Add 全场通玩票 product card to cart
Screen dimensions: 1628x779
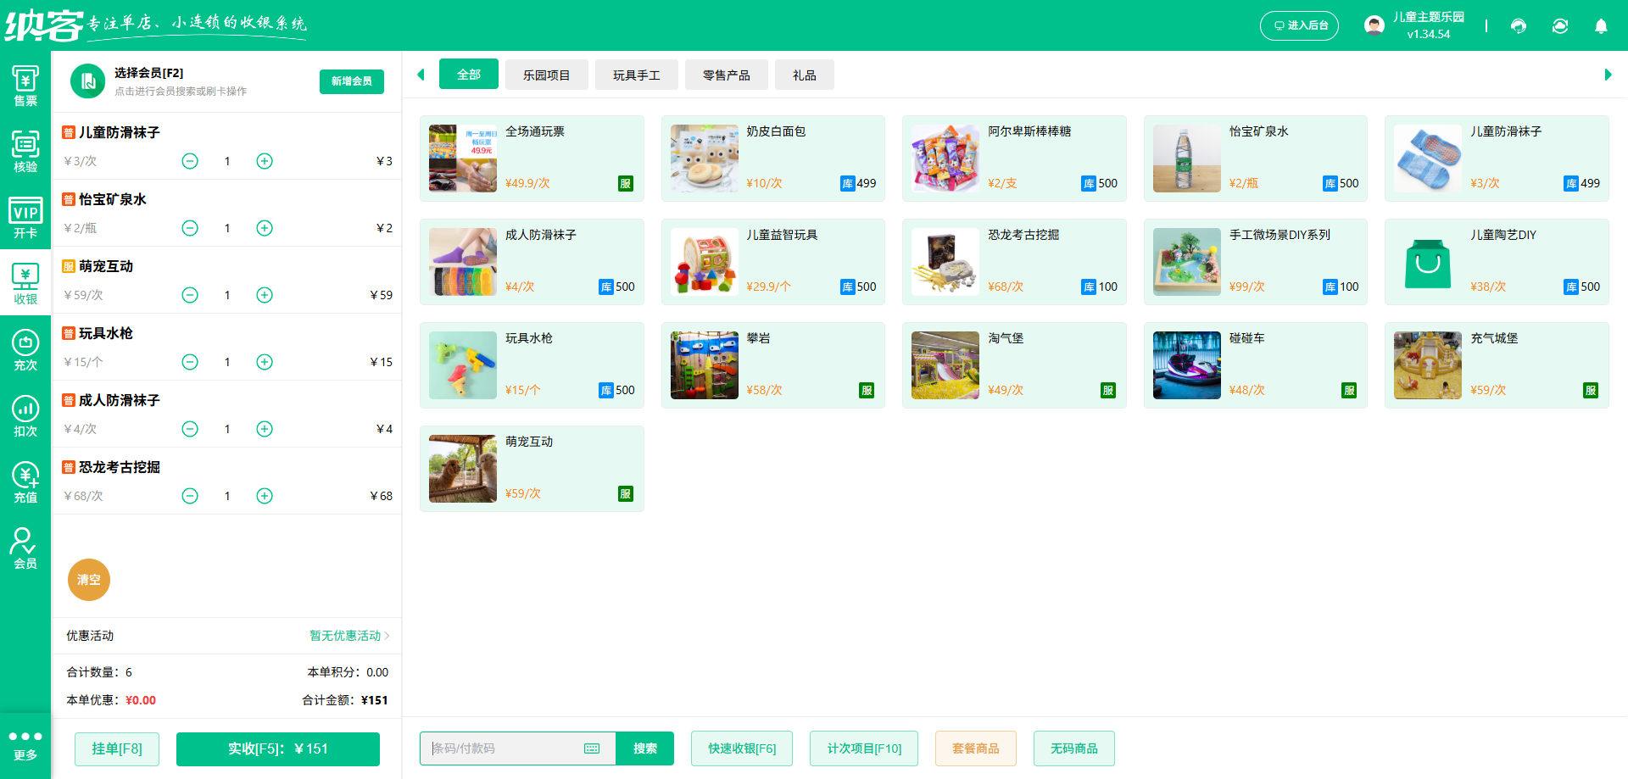tap(532, 159)
